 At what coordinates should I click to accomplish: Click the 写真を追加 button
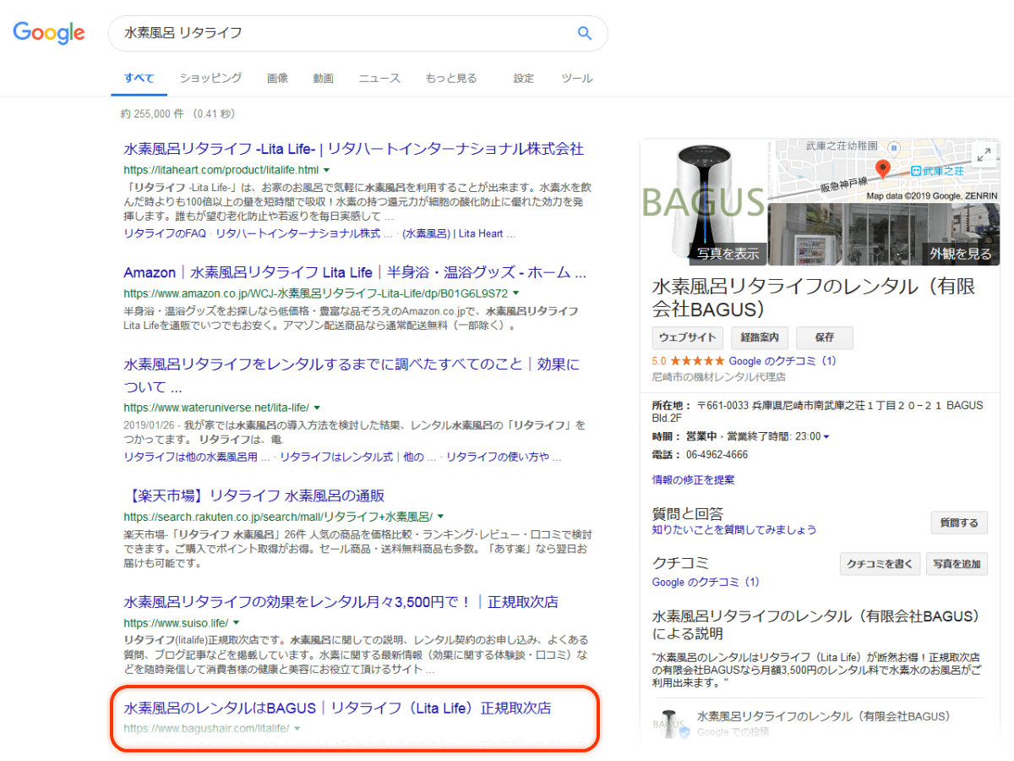point(957,564)
